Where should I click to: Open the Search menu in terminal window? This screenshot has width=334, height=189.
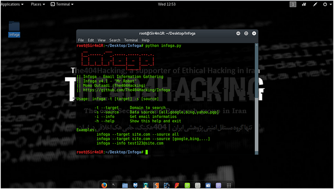click(115, 40)
